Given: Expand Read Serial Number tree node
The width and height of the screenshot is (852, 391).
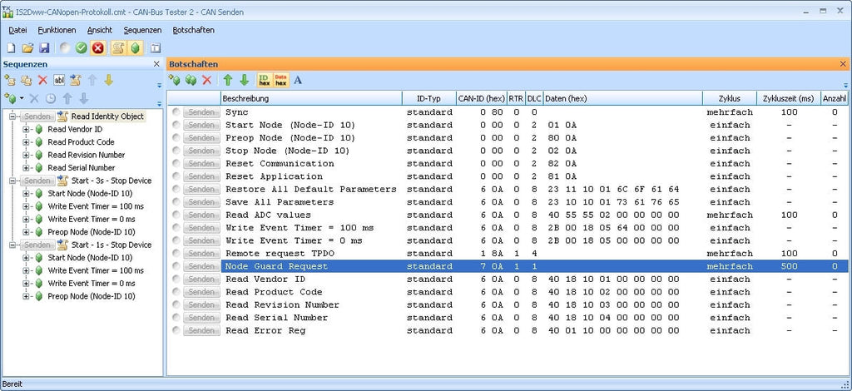Looking at the screenshot, I should (x=26, y=168).
